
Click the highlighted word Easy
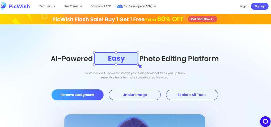click(116, 58)
